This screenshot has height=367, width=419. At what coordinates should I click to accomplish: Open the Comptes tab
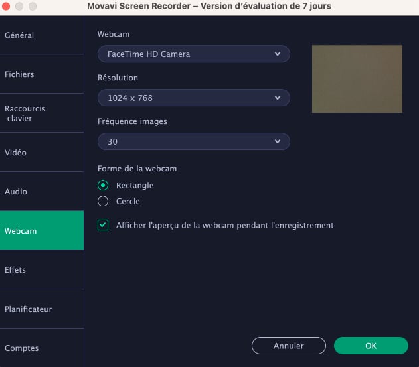22,348
